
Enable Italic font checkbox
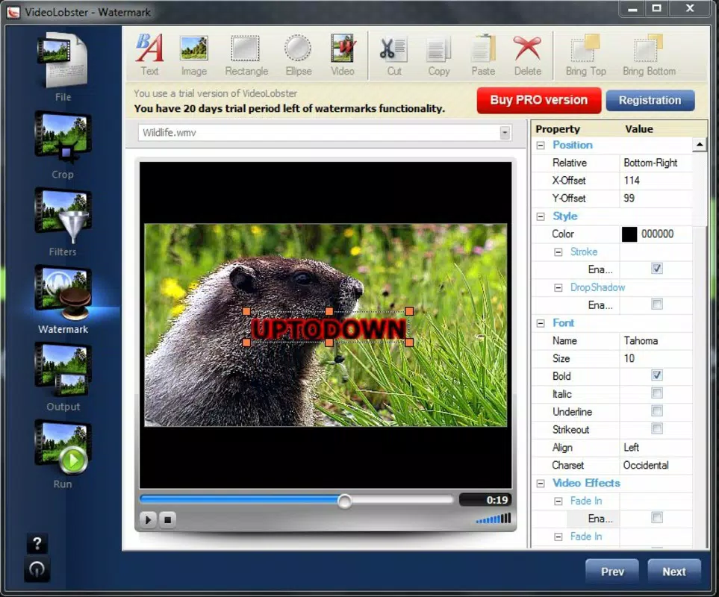656,393
